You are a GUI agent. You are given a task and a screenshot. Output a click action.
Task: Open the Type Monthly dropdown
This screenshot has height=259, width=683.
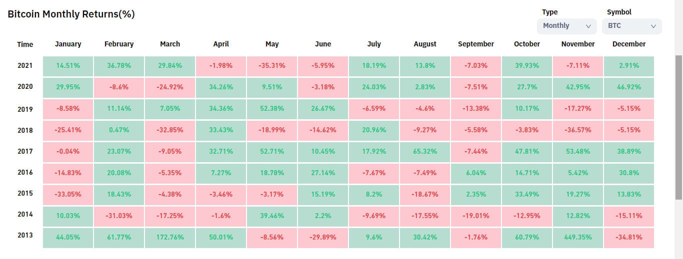pyautogui.click(x=566, y=26)
